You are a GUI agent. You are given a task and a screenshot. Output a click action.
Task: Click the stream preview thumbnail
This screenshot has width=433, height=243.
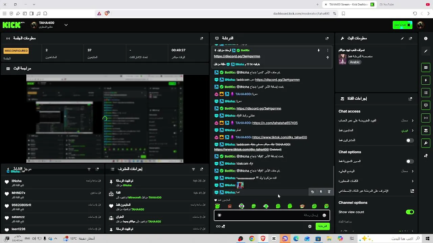point(105,118)
